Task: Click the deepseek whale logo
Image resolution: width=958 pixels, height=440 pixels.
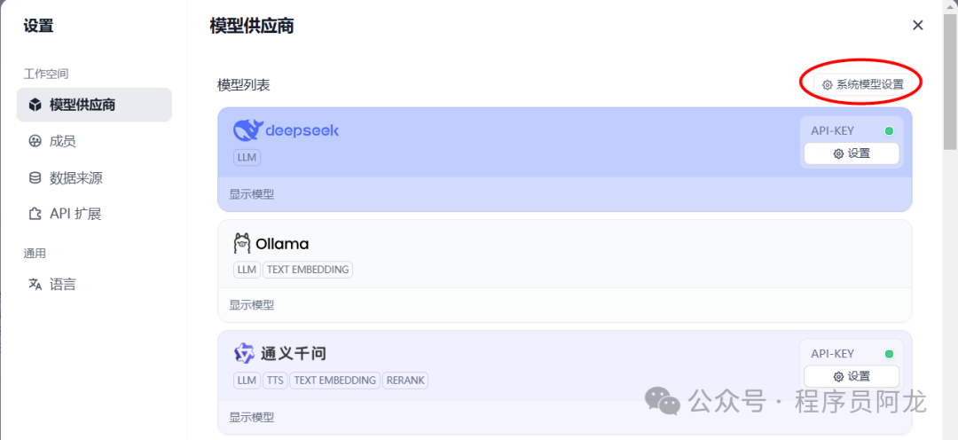Action: (x=247, y=130)
